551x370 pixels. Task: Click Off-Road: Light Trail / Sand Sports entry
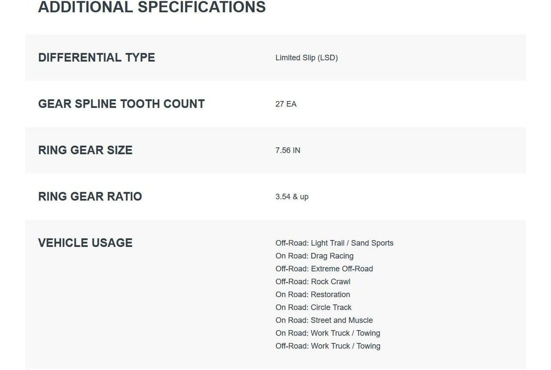tap(334, 243)
